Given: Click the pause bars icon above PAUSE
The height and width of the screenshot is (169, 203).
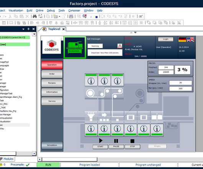Looking at the screenshot, I should point(116,141).
